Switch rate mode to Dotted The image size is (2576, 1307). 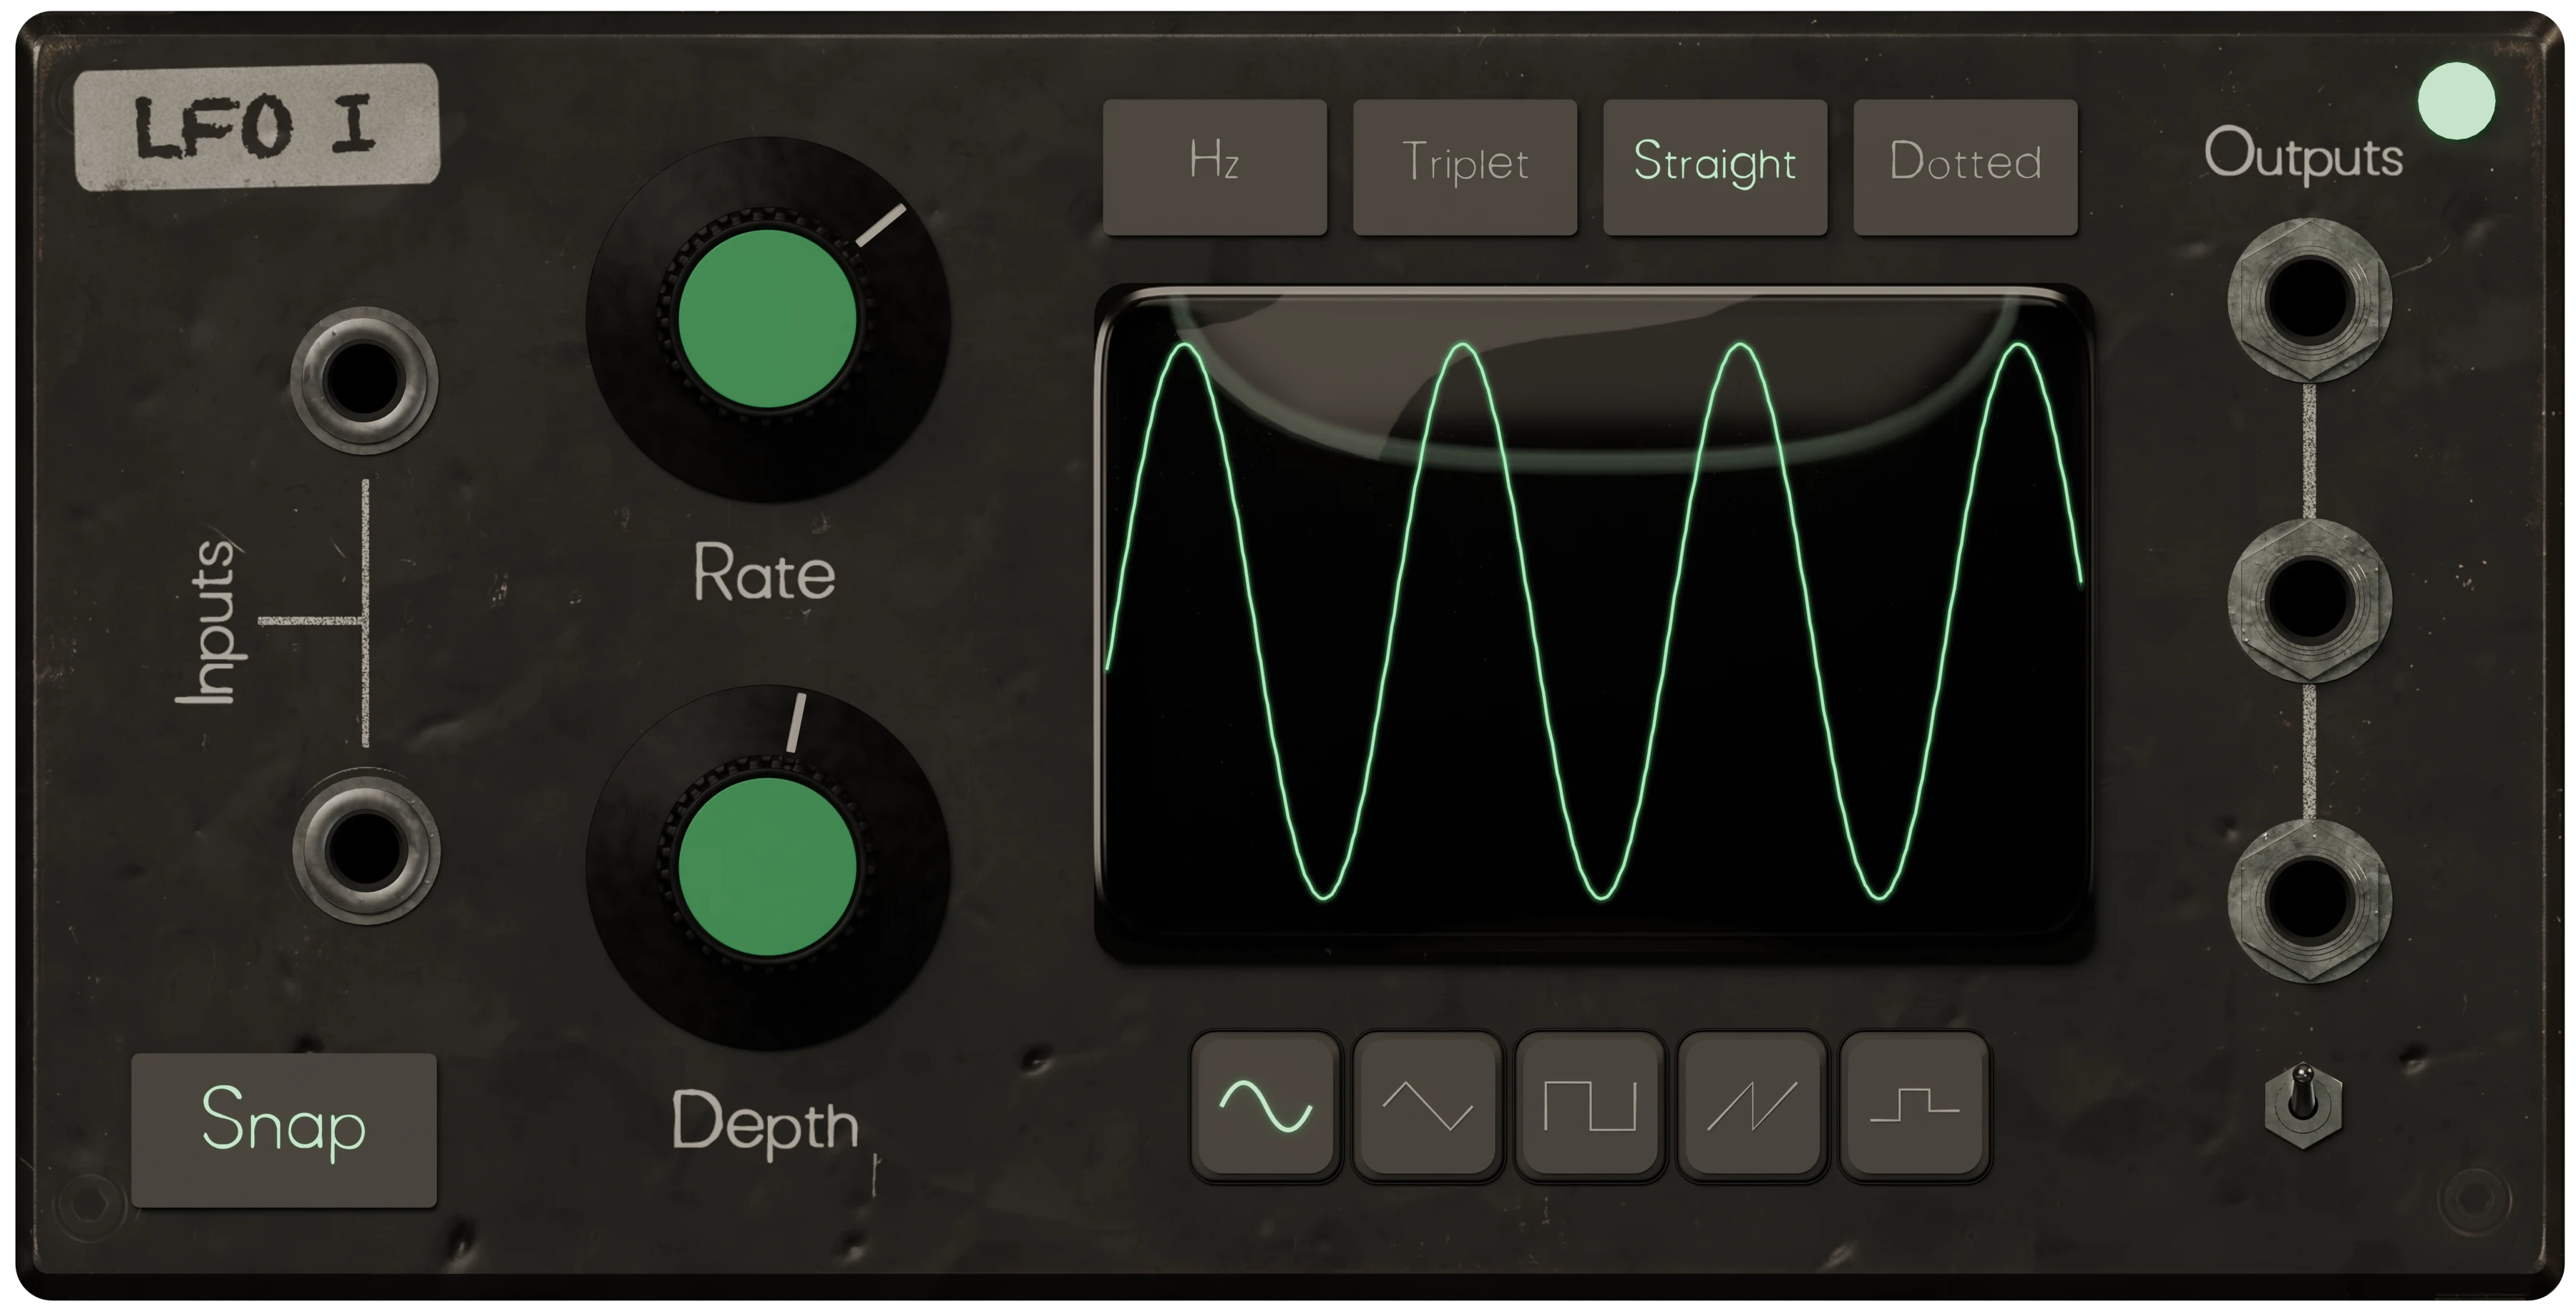(1965, 167)
